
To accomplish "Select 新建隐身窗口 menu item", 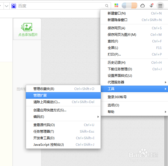I will click(x=134, y=20).
